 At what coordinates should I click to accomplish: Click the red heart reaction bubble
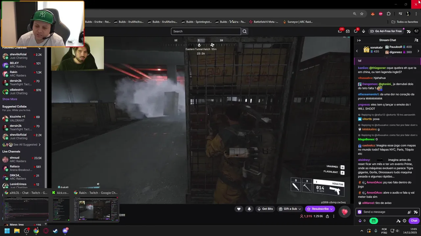click(344, 212)
